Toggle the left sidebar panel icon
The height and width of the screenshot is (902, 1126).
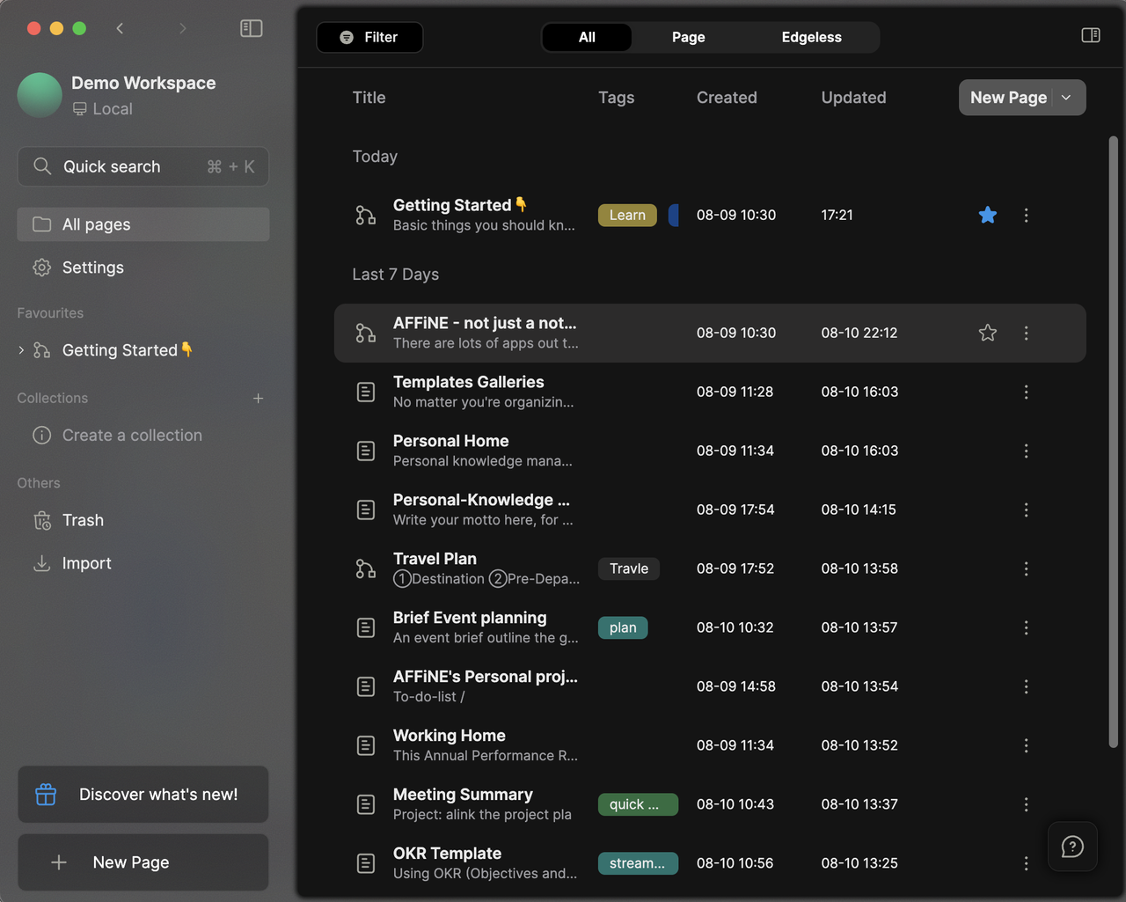(x=252, y=28)
